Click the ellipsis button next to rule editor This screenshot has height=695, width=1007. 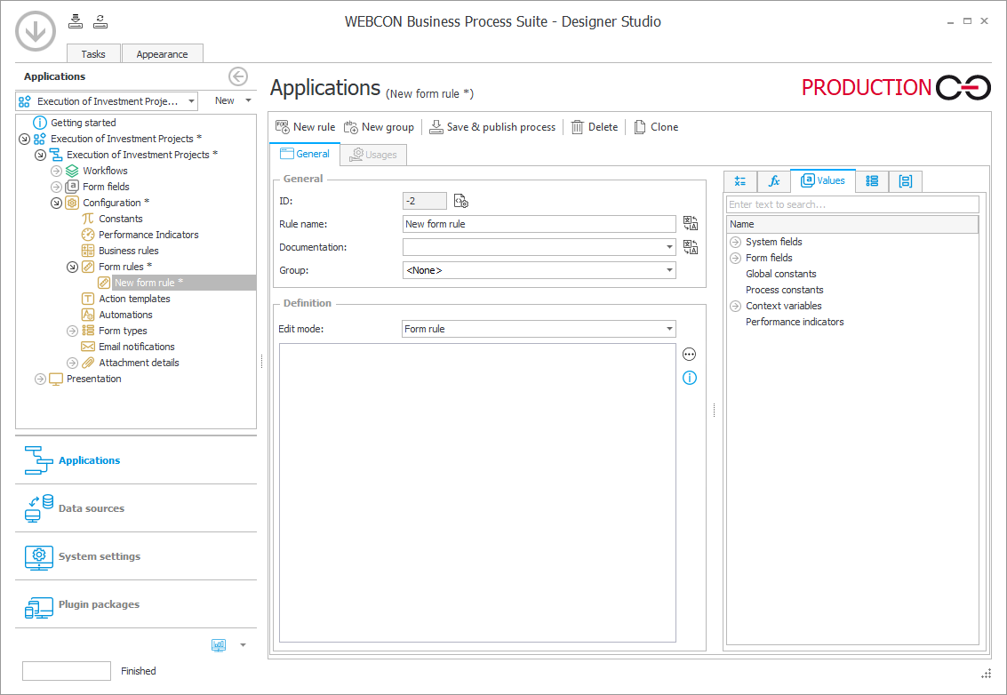689,354
